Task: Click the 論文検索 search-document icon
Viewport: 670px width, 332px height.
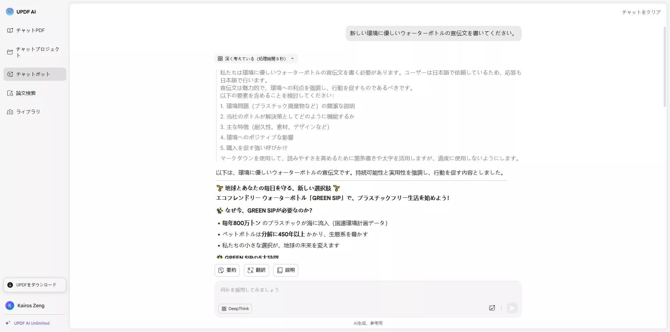Action: point(10,93)
